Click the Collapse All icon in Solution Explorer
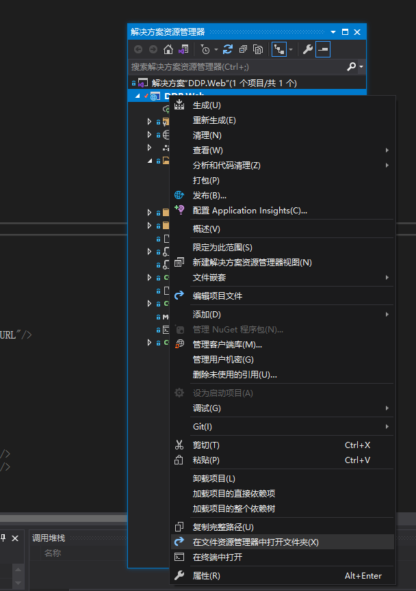This screenshot has width=416, height=591. (x=243, y=49)
